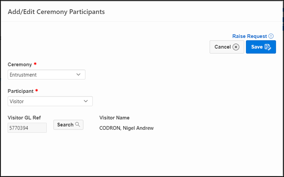
Task: Click the info icon beside Raise Request
Action: (271, 36)
